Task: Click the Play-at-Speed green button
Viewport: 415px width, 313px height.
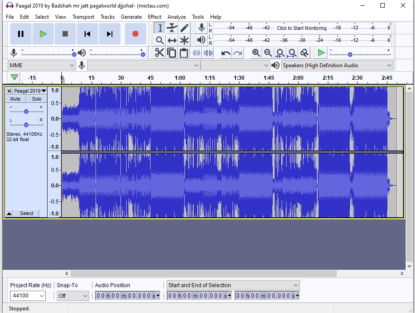Action: click(x=321, y=53)
